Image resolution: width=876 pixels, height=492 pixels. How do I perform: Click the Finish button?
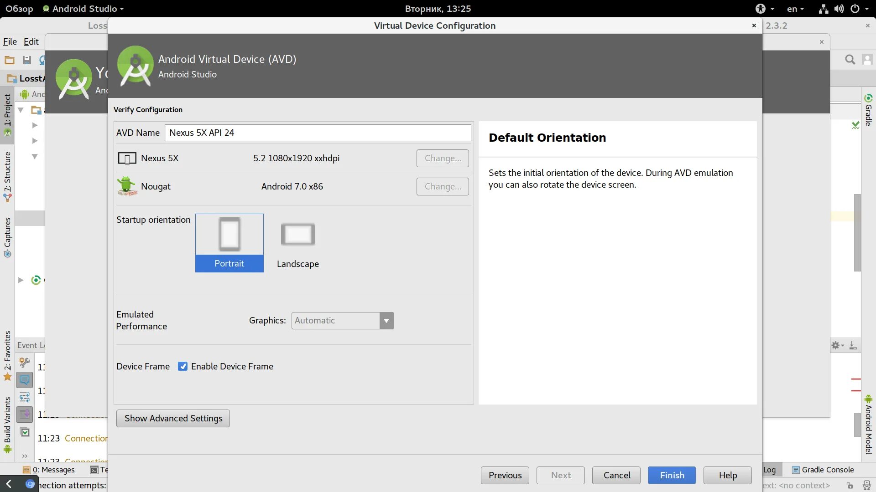pyautogui.click(x=672, y=475)
